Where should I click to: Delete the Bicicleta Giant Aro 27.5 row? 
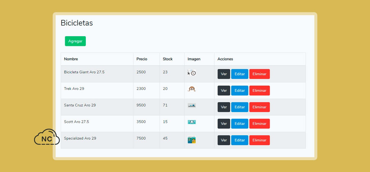click(x=260, y=74)
